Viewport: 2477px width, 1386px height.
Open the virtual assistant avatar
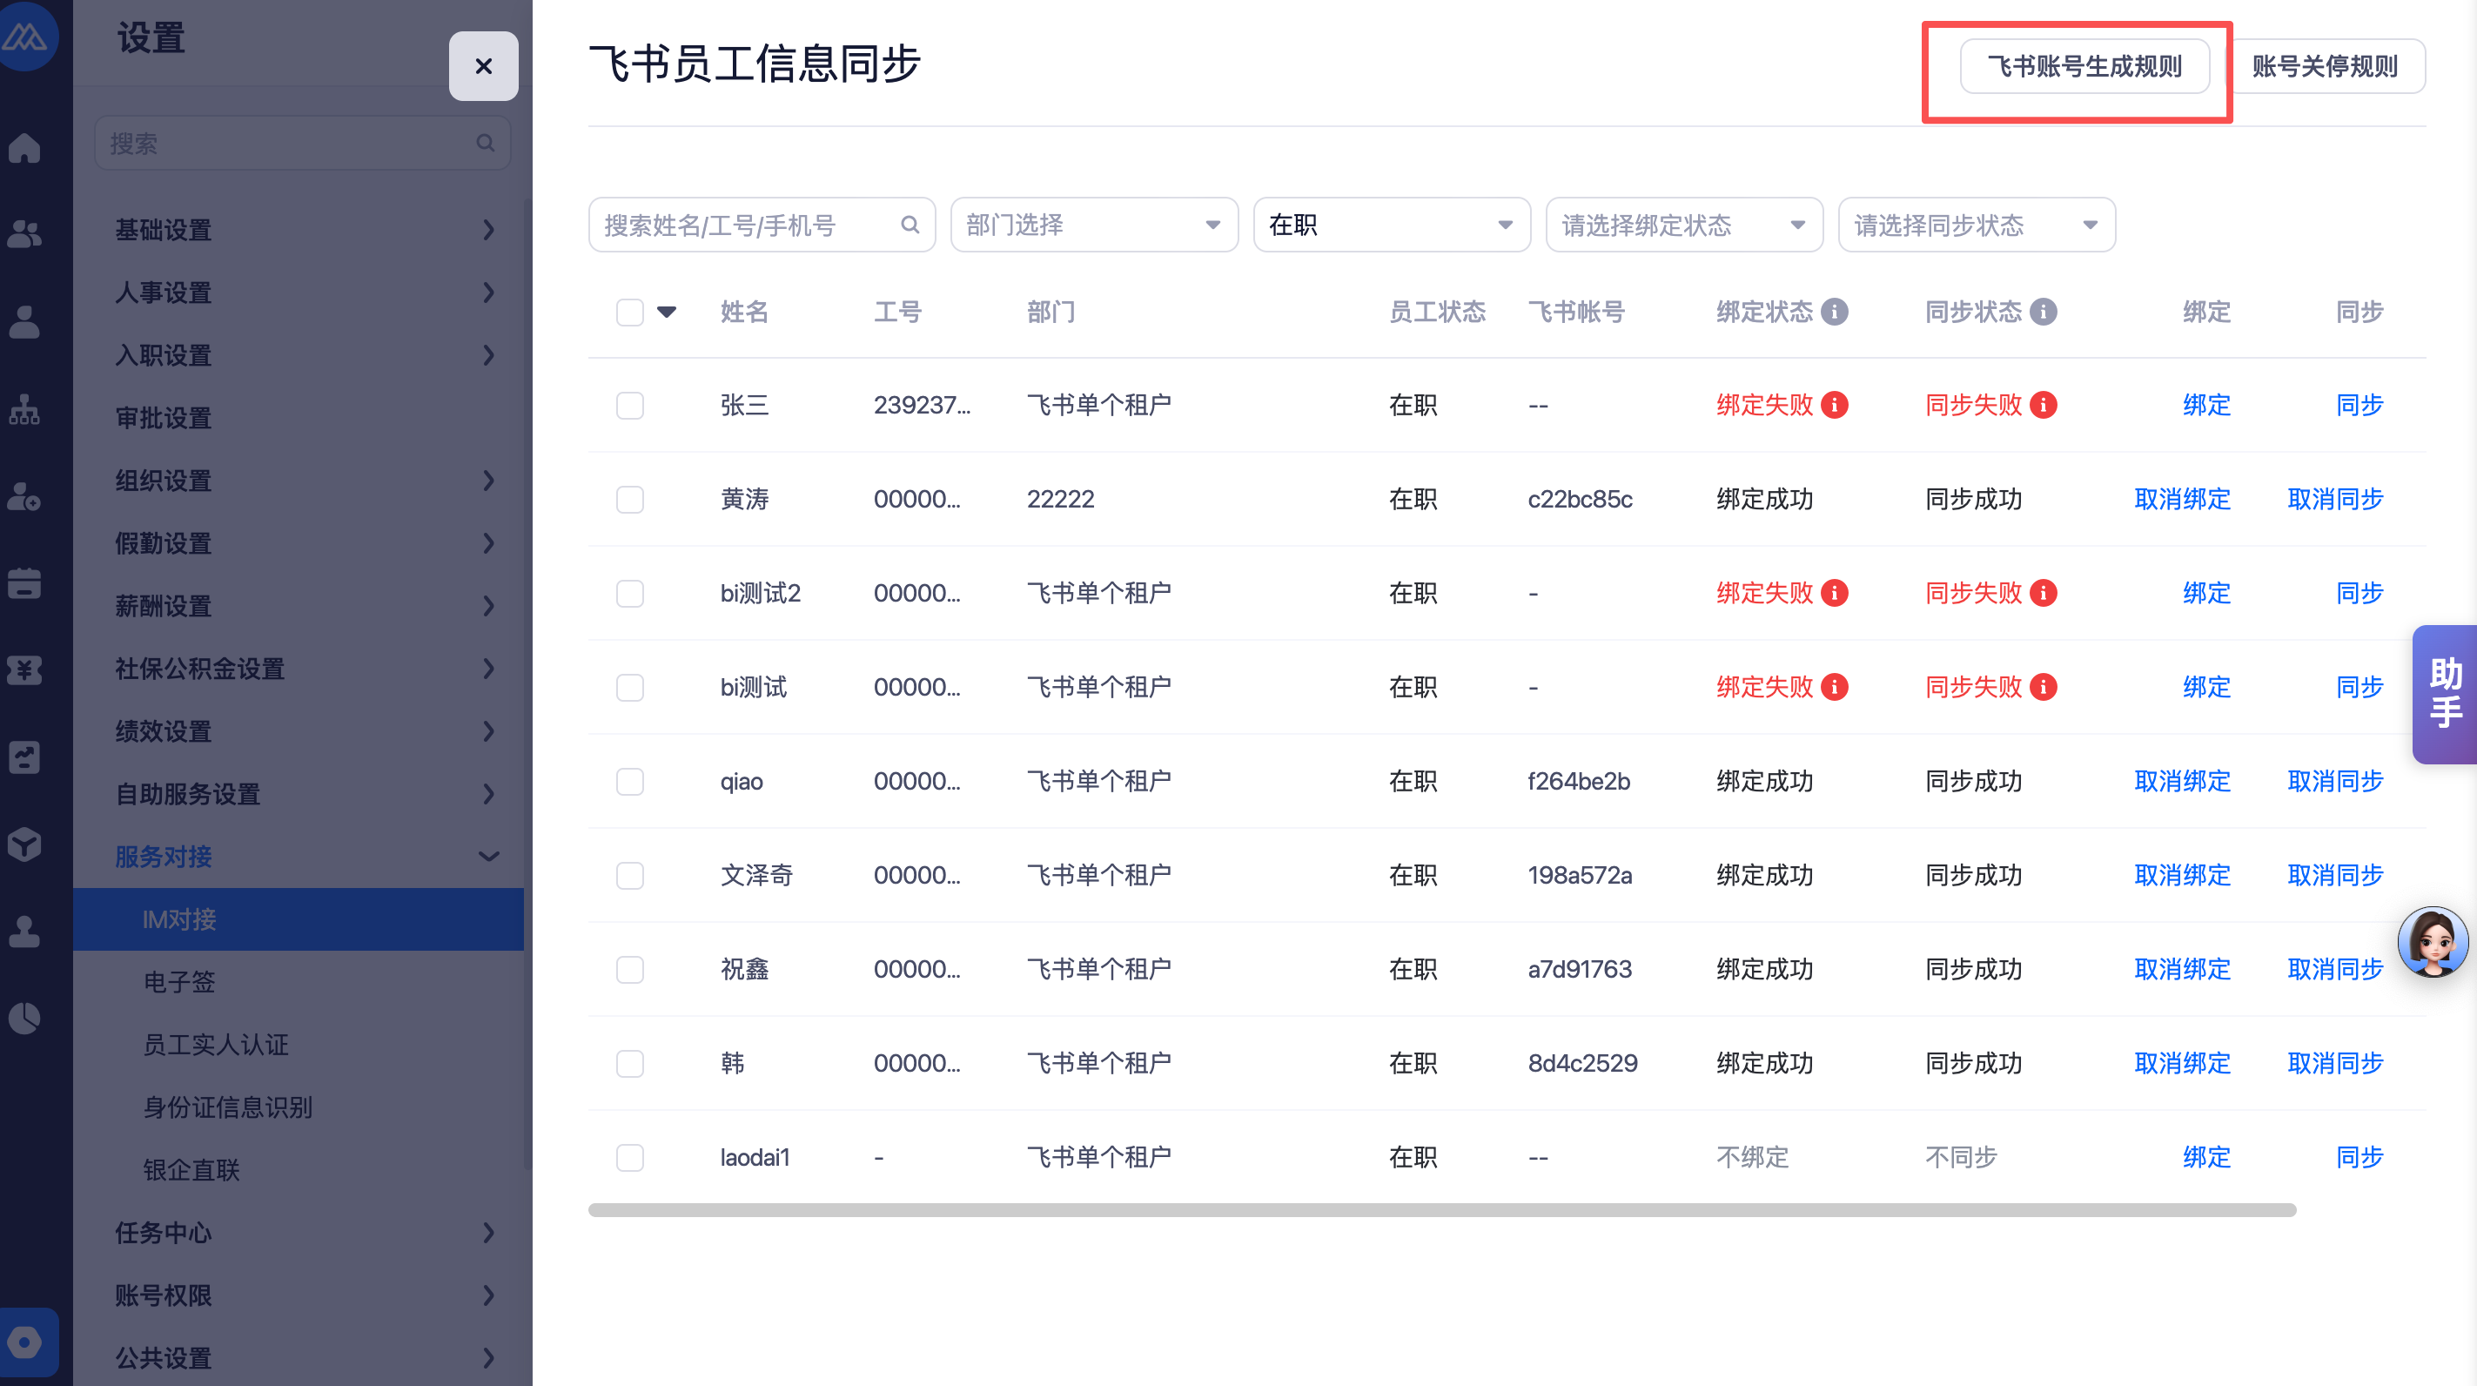point(2432,943)
